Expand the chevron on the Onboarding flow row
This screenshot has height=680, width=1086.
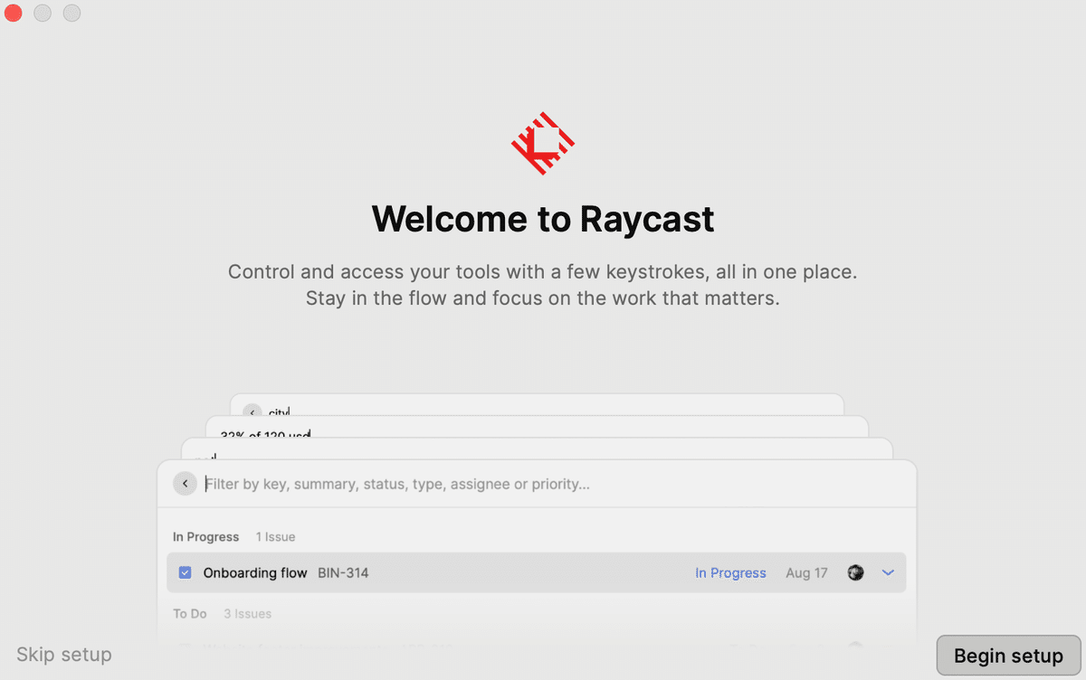tap(887, 572)
